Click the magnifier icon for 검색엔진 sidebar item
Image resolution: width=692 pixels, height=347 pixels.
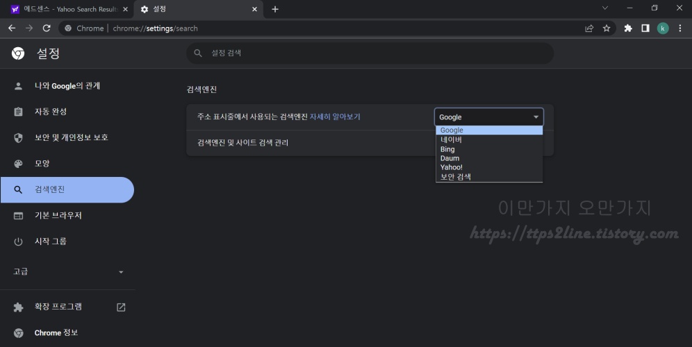coord(18,189)
